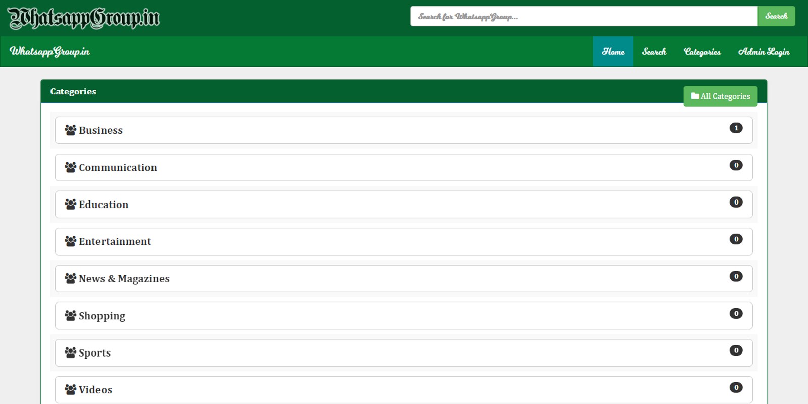Click the folder icon in All Categories
This screenshot has height=404, width=808.
click(695, 96)
